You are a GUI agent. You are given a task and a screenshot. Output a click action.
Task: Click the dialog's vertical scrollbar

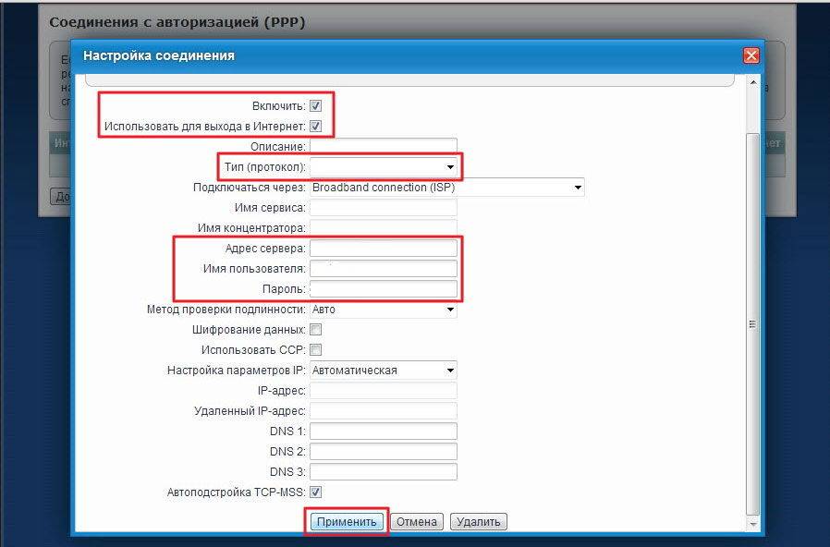[x=752, y=323]
